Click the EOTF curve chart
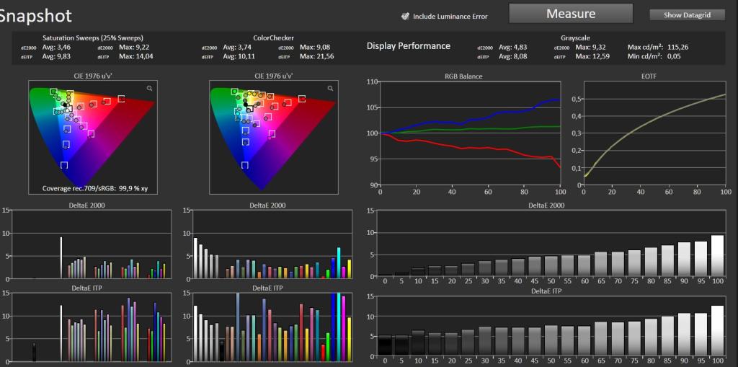 pyautogui.click(x=654, y=133)
